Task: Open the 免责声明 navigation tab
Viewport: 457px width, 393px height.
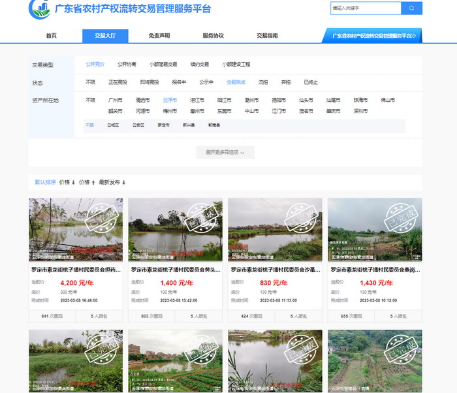Action: (159, 36)
